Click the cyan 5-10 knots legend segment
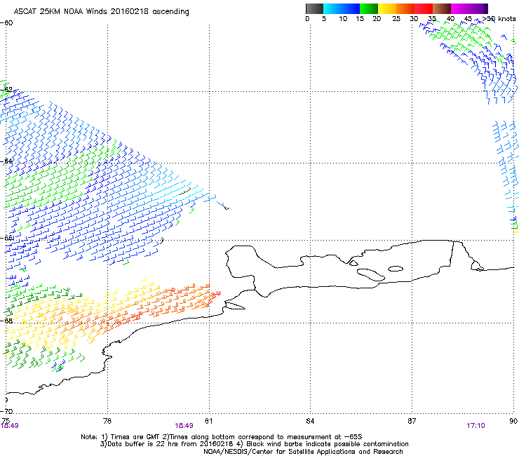Viewport: 519px width, 456px height. 332,8
